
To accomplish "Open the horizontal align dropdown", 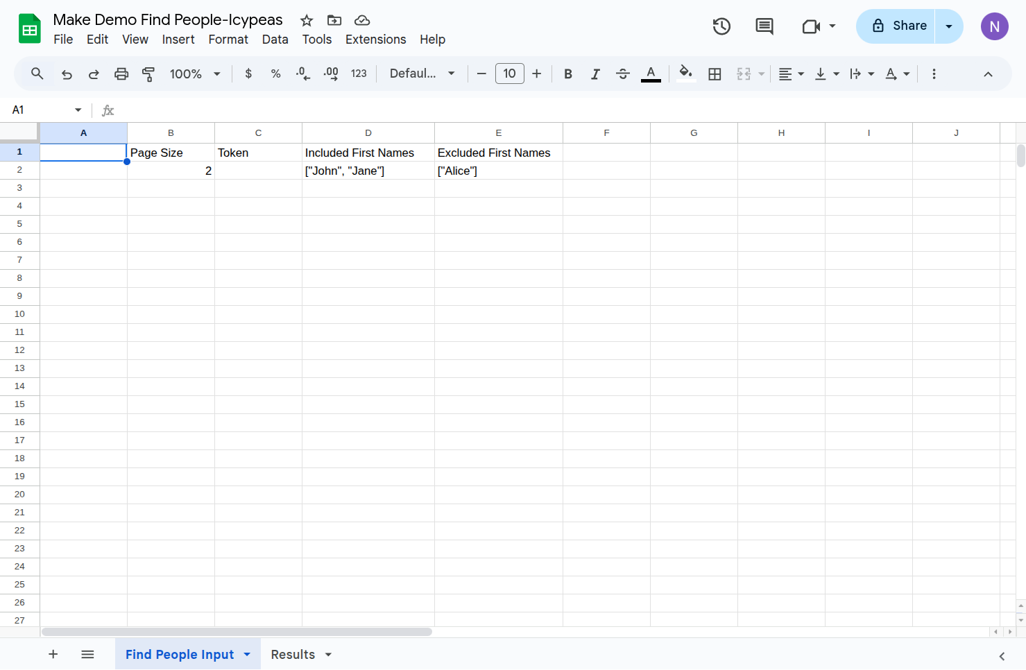I will click(791, 74).
